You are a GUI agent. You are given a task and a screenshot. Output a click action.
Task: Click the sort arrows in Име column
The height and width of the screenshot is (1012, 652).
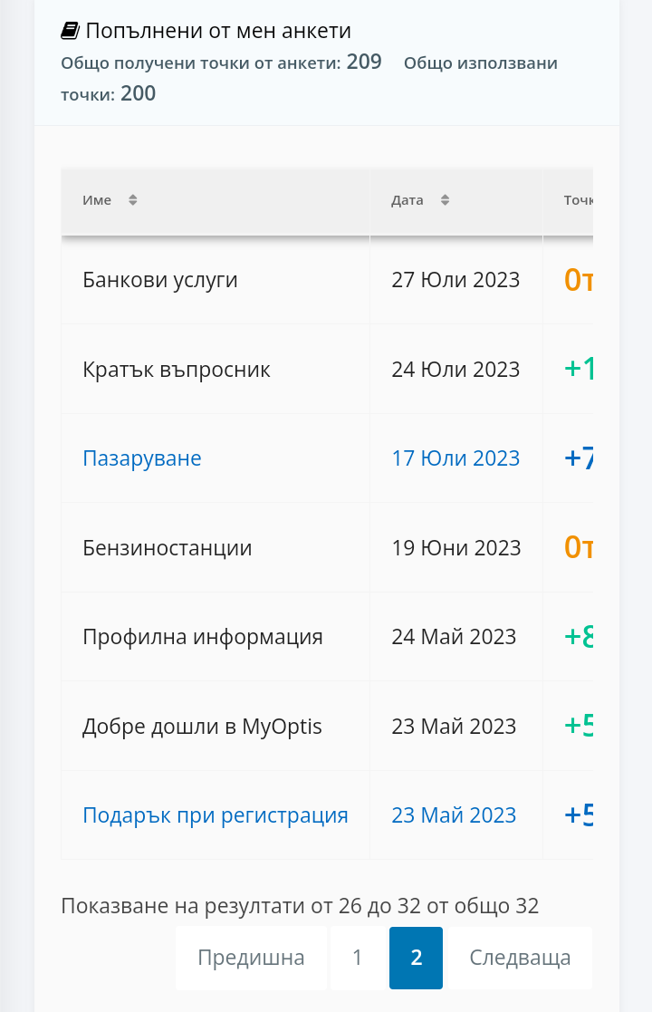[x=133, y=200]
